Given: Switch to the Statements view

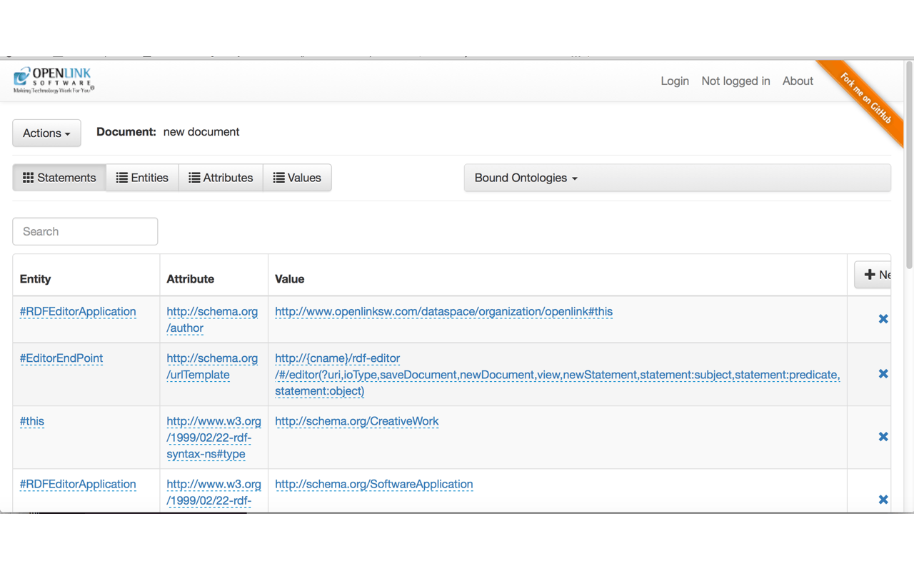Looking at the screenshot, I should pyautogui.click(x=59, y=178).
